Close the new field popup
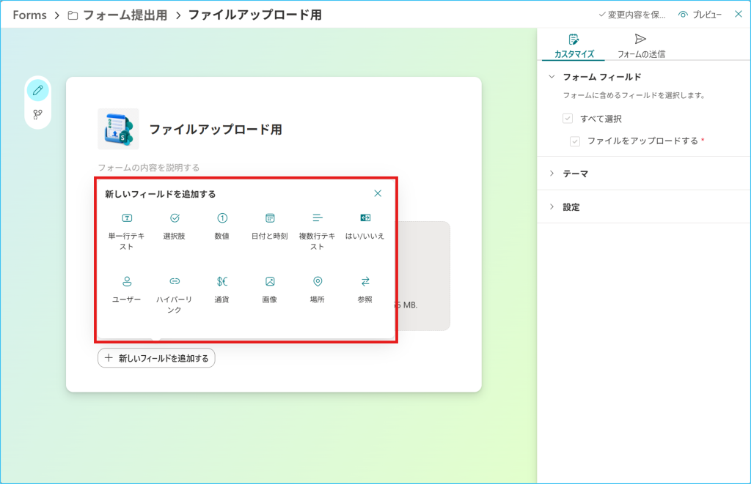 click(378, 193)
